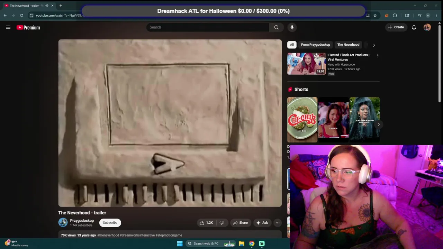
Task: Open weather widget showing 69°F
Action: click(x=17, y=243)
